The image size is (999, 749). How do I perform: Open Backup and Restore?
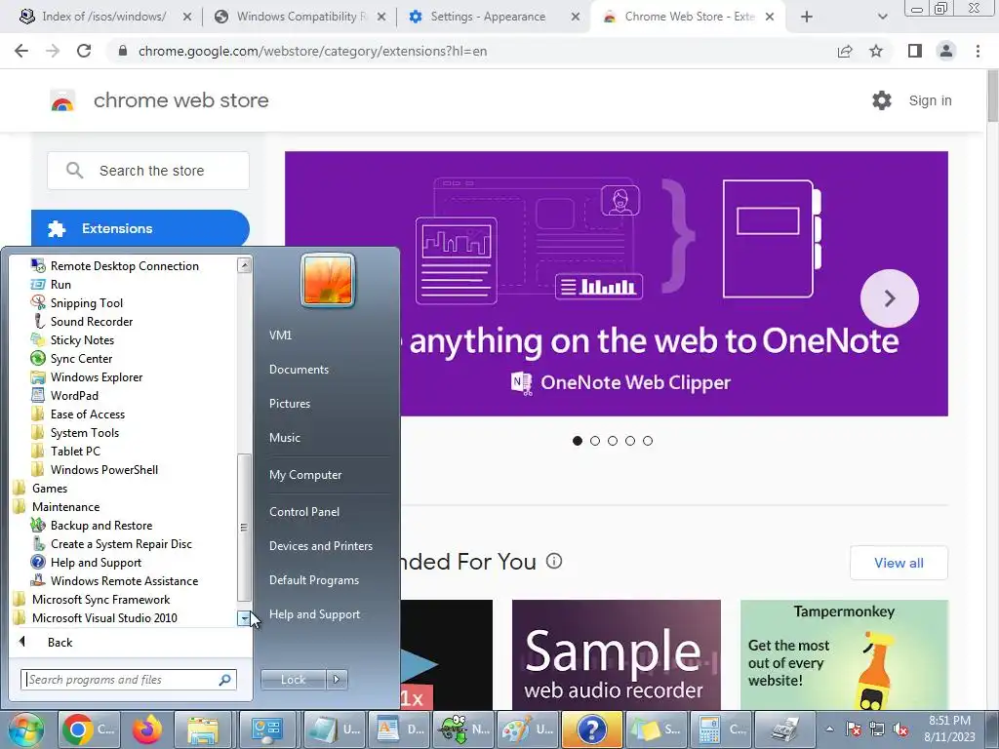(92, 525)
